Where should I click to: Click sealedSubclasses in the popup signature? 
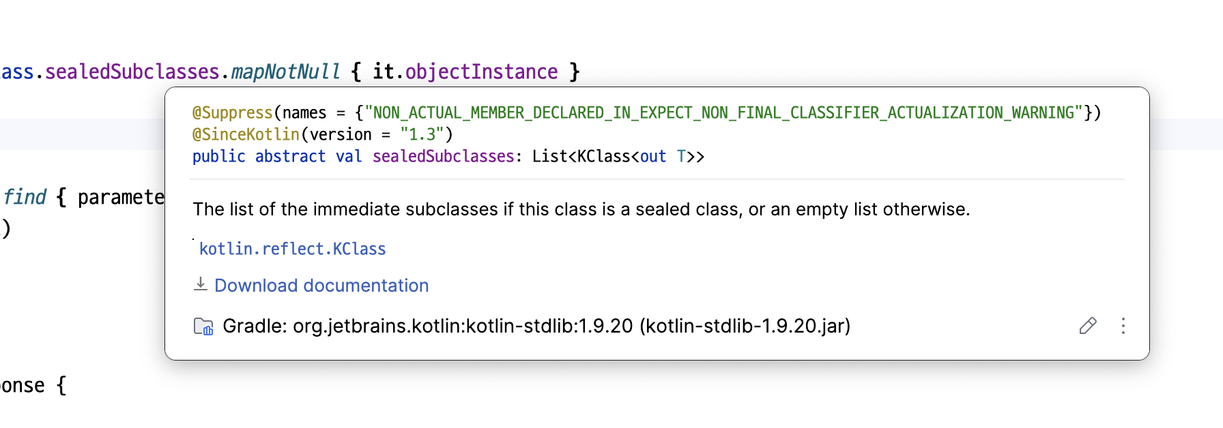pyautogui.click(x=443, y=156)
